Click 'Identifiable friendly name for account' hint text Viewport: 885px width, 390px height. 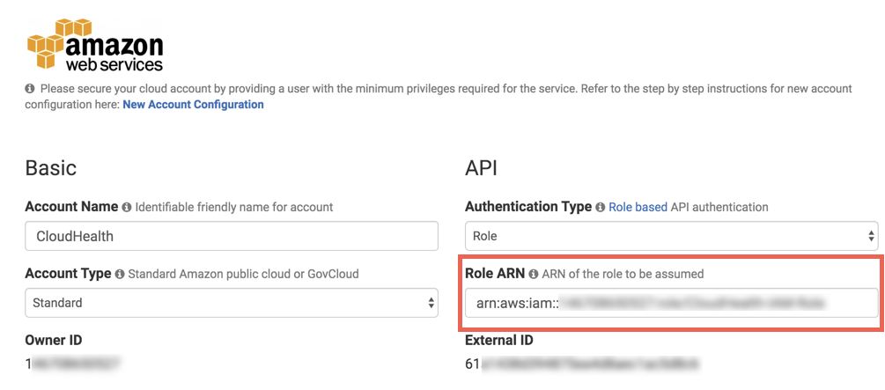(x=234, y=207)
